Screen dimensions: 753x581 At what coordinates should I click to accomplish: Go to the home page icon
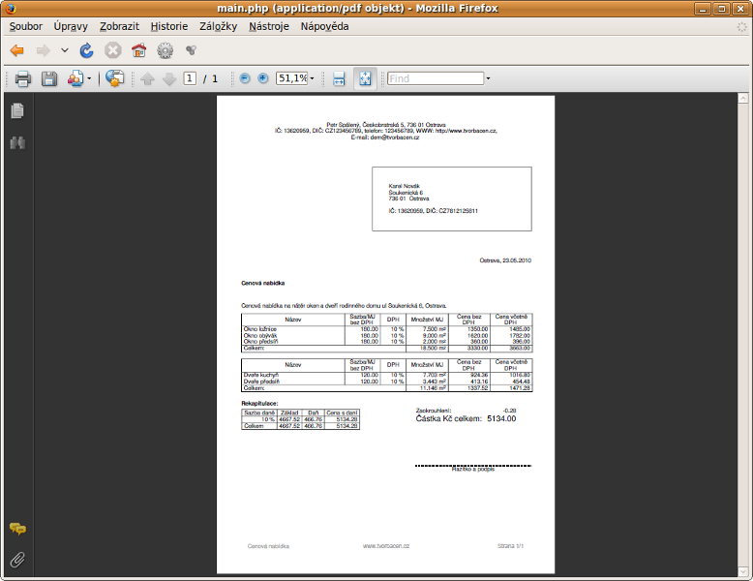[x=138, y=50]
